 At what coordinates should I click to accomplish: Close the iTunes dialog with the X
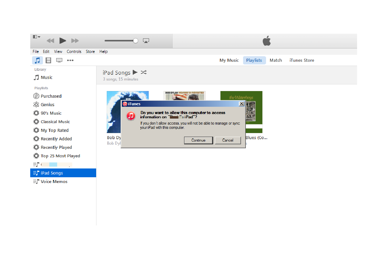tap(241, 104)
